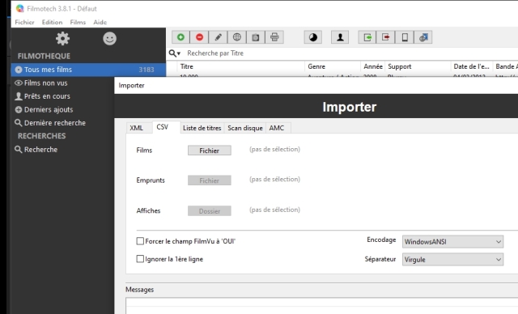Open the Aide menu
The height and width of the screenshot is (314, 518).
pos(100,22)
